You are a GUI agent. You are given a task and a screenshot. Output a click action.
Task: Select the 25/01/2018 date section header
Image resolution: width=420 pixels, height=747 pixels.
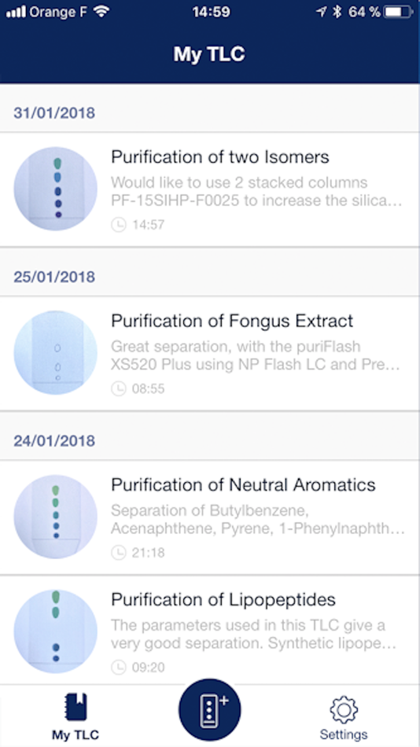(210, 277)
